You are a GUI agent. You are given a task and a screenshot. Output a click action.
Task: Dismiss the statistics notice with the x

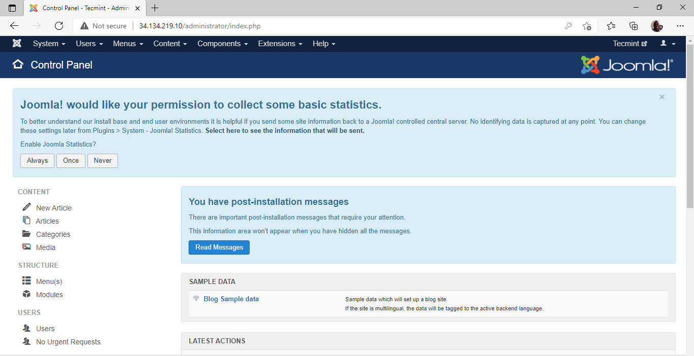(x=662, y=97)
